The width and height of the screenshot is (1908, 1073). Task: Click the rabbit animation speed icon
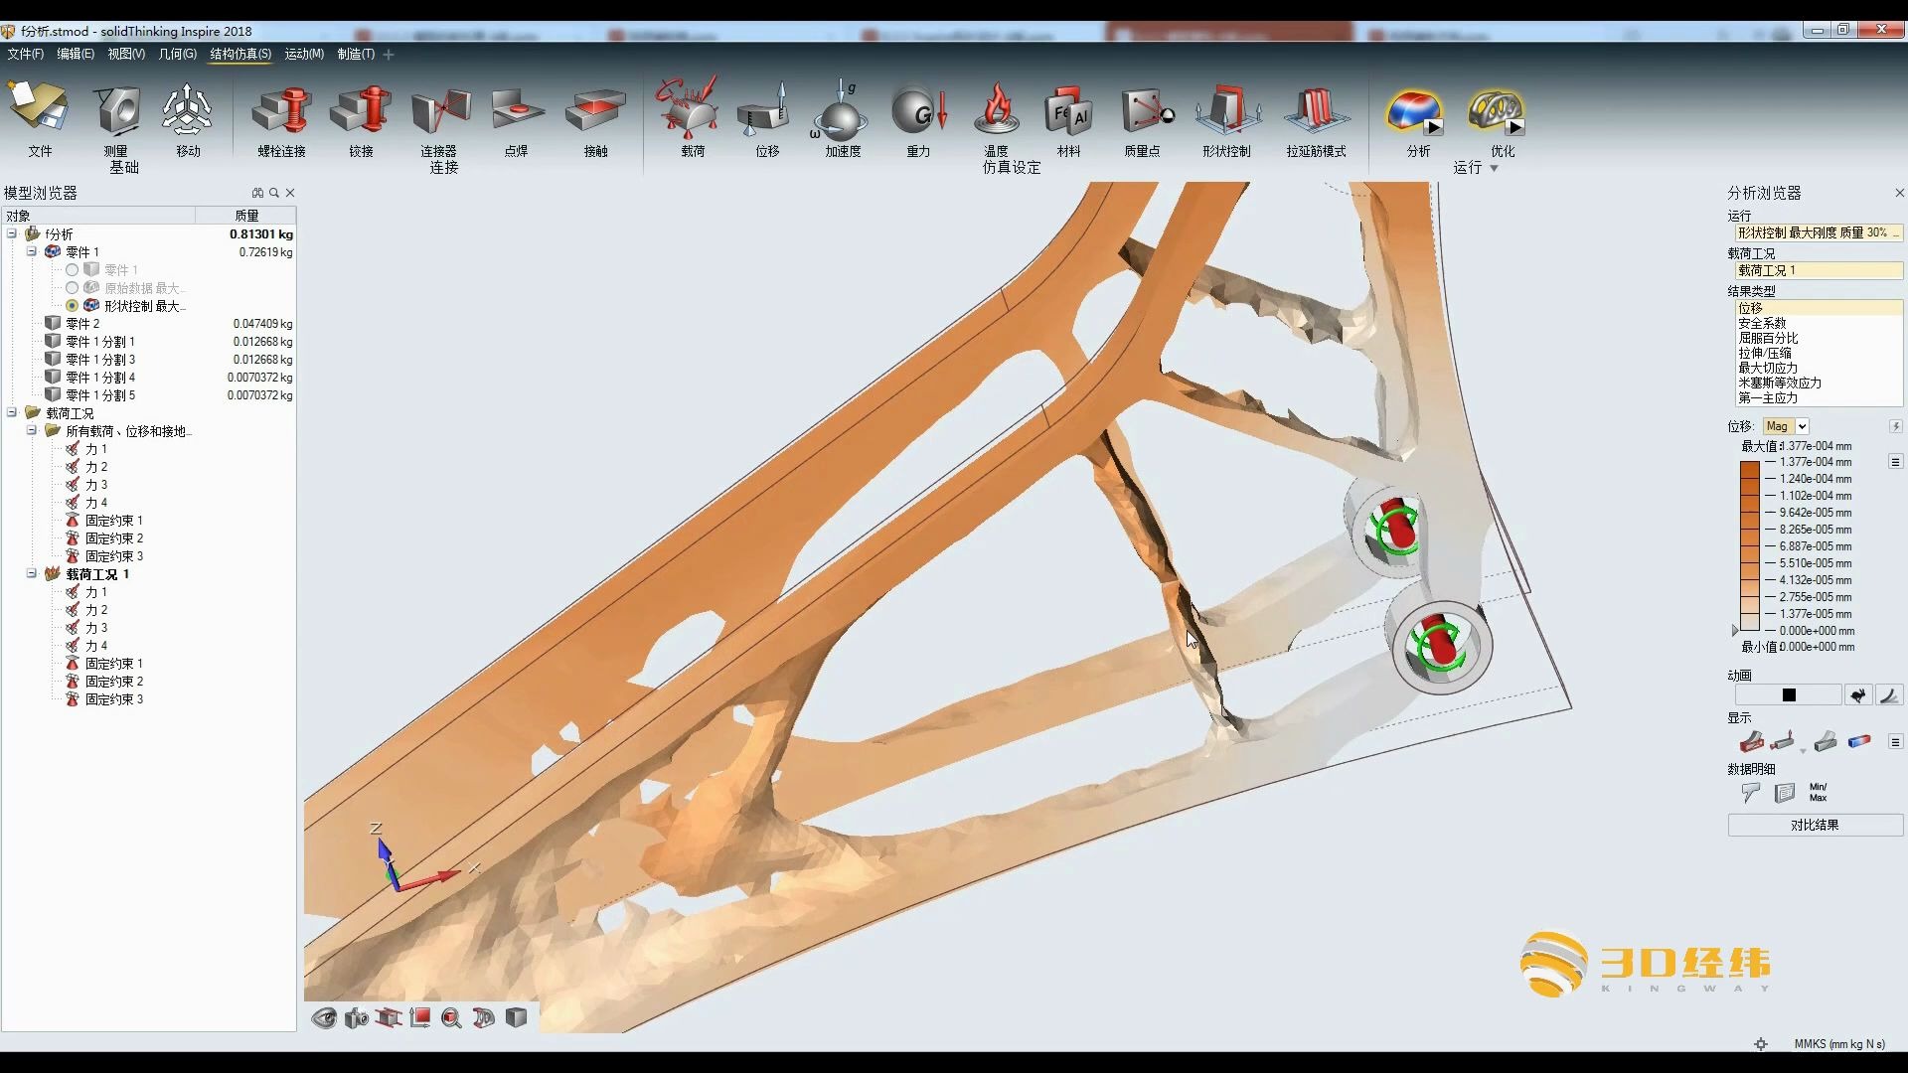click(1857, 695)
